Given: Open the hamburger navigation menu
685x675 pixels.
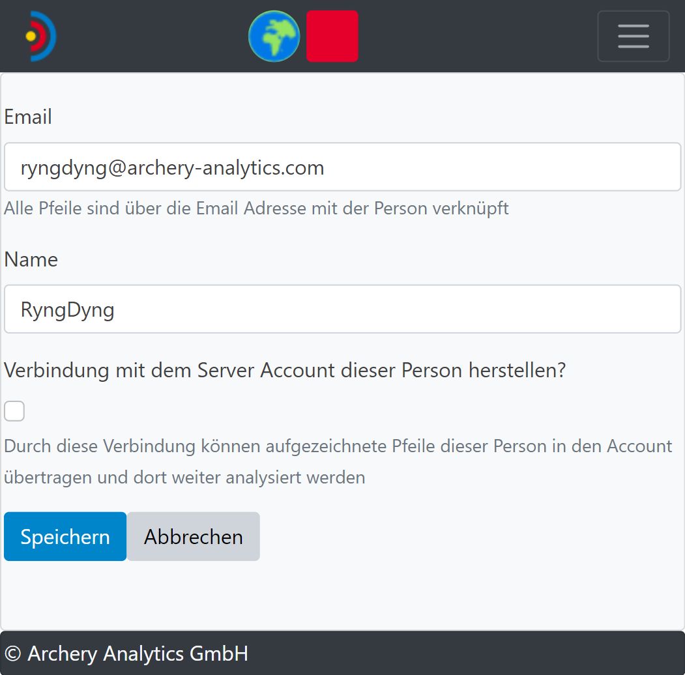Looking at the screenshot, I should point(633,36).
